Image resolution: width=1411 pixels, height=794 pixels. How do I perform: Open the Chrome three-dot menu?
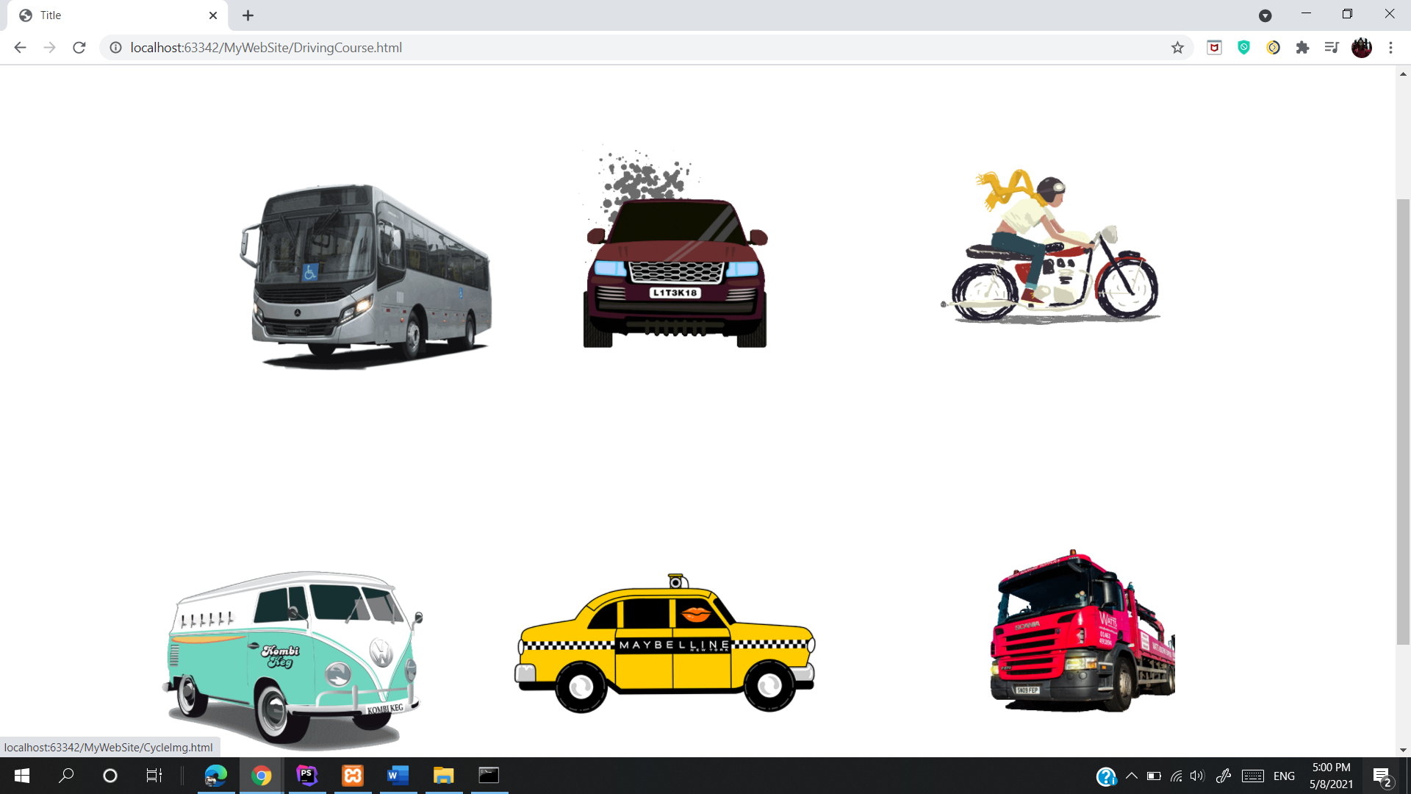point(1390,48)
